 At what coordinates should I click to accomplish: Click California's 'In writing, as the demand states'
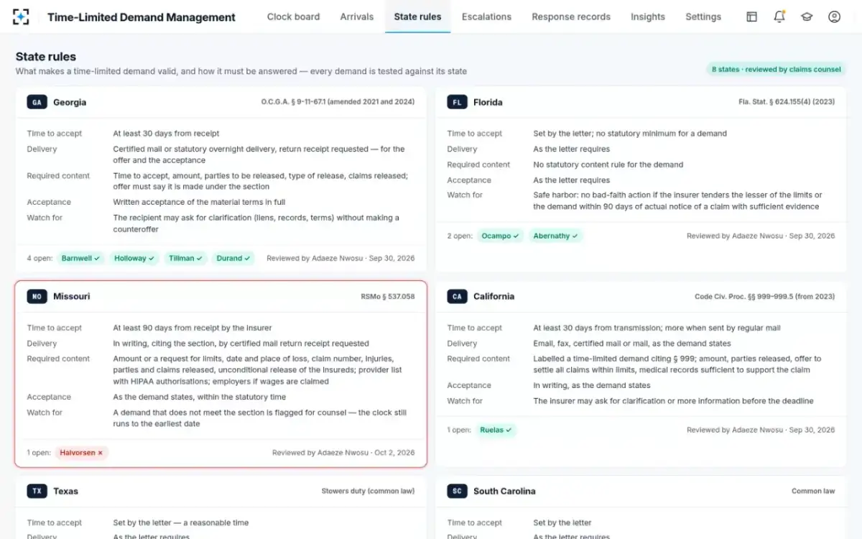592,385
